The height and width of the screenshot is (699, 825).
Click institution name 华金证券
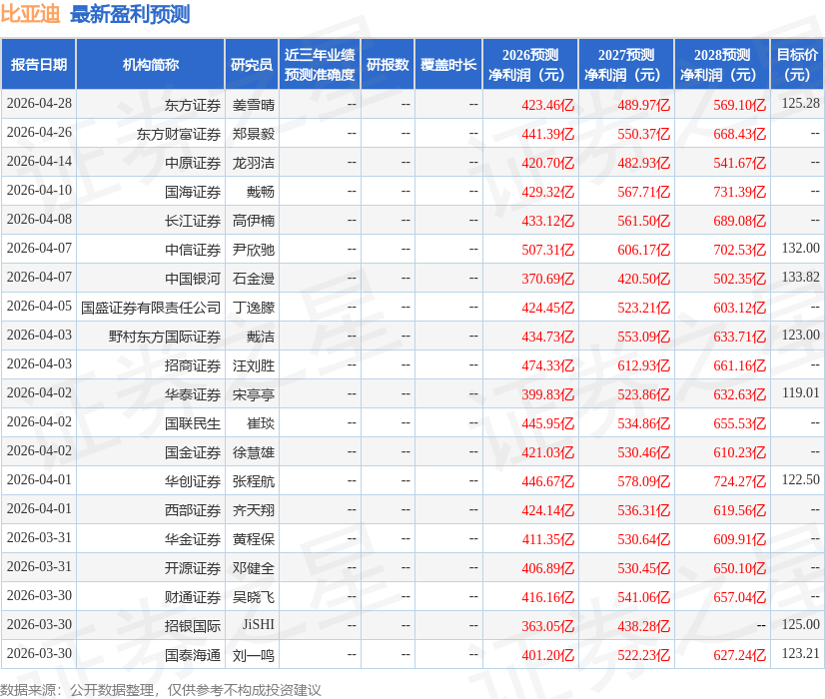(192, 539)
